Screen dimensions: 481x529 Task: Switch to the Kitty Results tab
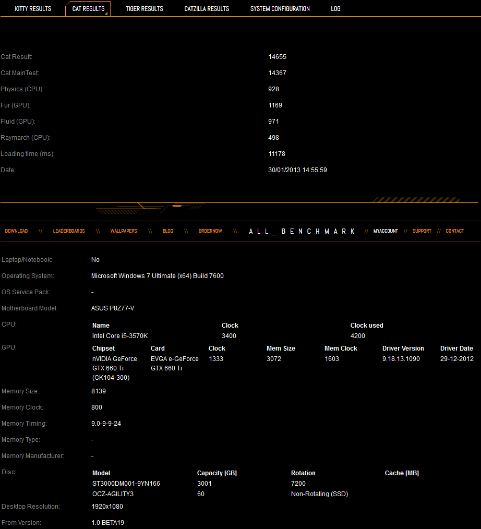pyautogui.click(x=33, y=9)
